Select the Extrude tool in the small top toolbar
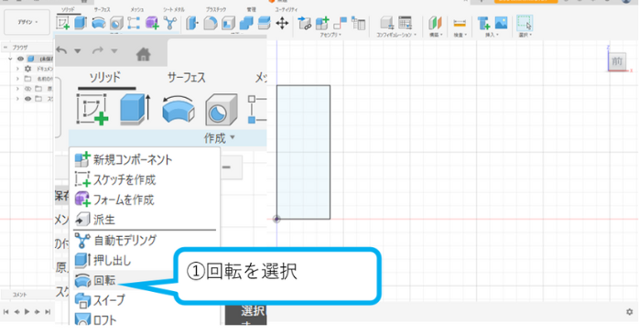The image size is (639, 334). (81, 23)
